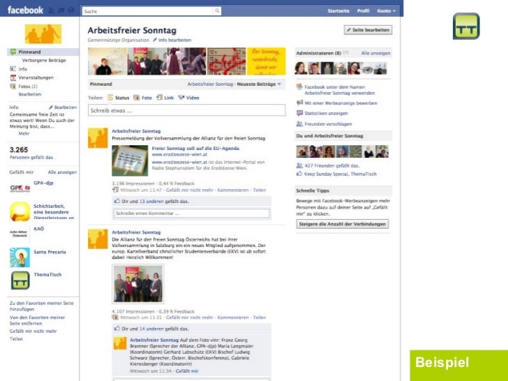This screenshot has height=381, width=508.
Task: Click Zu den Favoriten meiner Seite hinzufügen
Action: pyautogui.click(x=41, y=306)
